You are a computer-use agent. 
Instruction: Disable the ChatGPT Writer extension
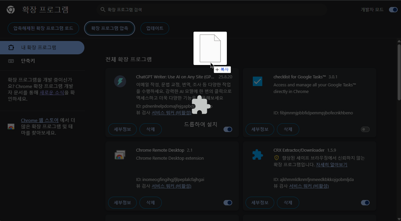pyautogui.click(x=228, y=129)
